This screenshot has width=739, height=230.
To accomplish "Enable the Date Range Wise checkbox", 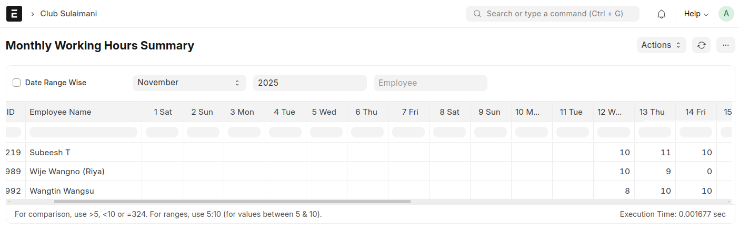I will 17,83.
